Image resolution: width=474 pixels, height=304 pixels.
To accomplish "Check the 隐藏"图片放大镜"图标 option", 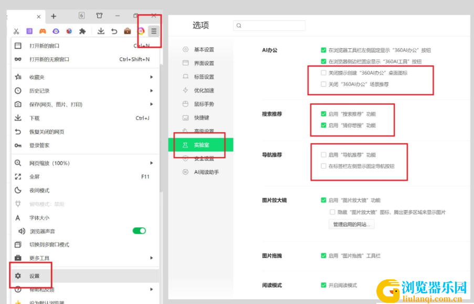I will [x=332, y=212].
